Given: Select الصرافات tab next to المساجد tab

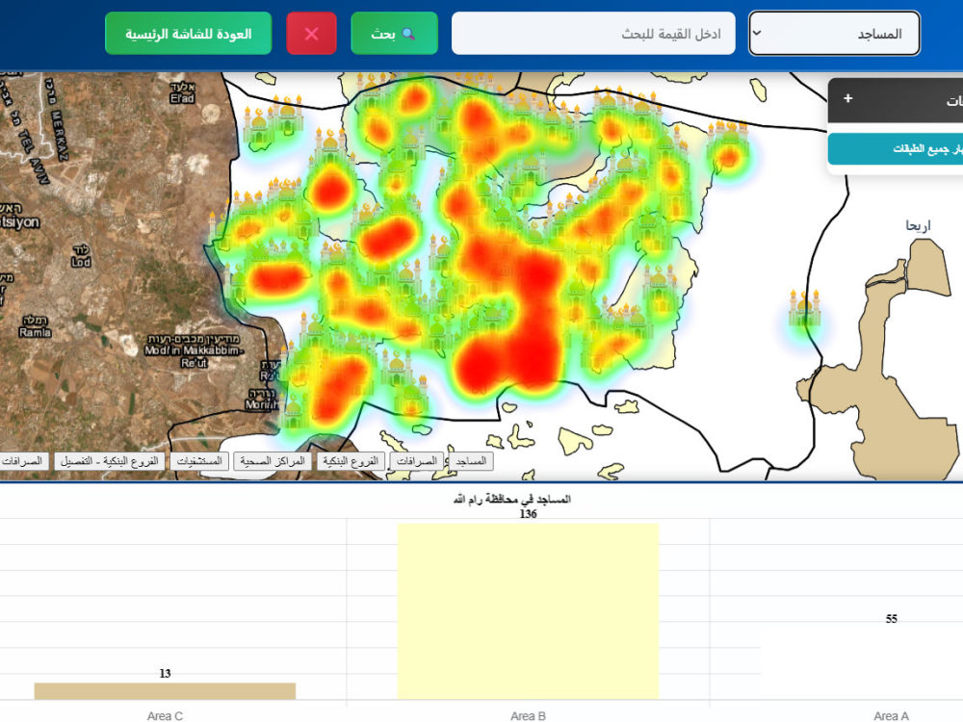Looking at the screenshot, I should click(x=416, y=460).
